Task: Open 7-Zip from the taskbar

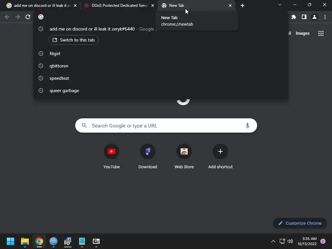Action: (x=96, y=241)
